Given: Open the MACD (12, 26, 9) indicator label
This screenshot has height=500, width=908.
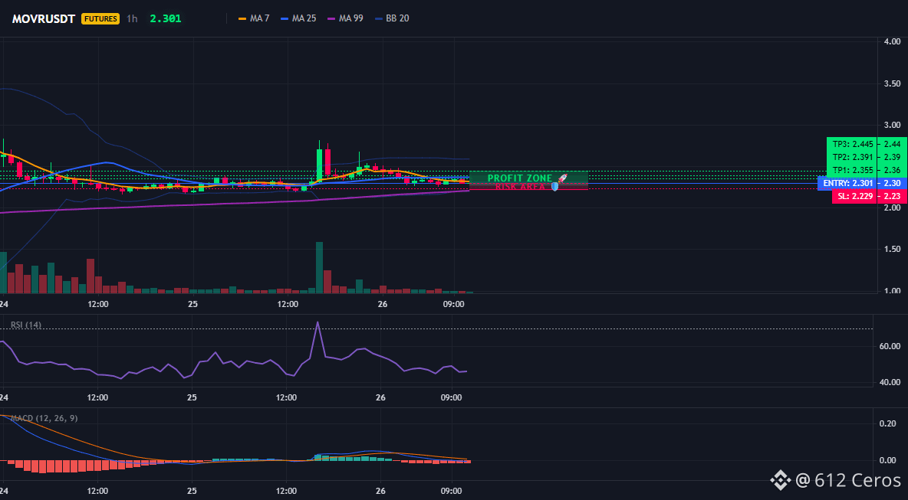Looking at the screenshot, I should click(45, 418).
